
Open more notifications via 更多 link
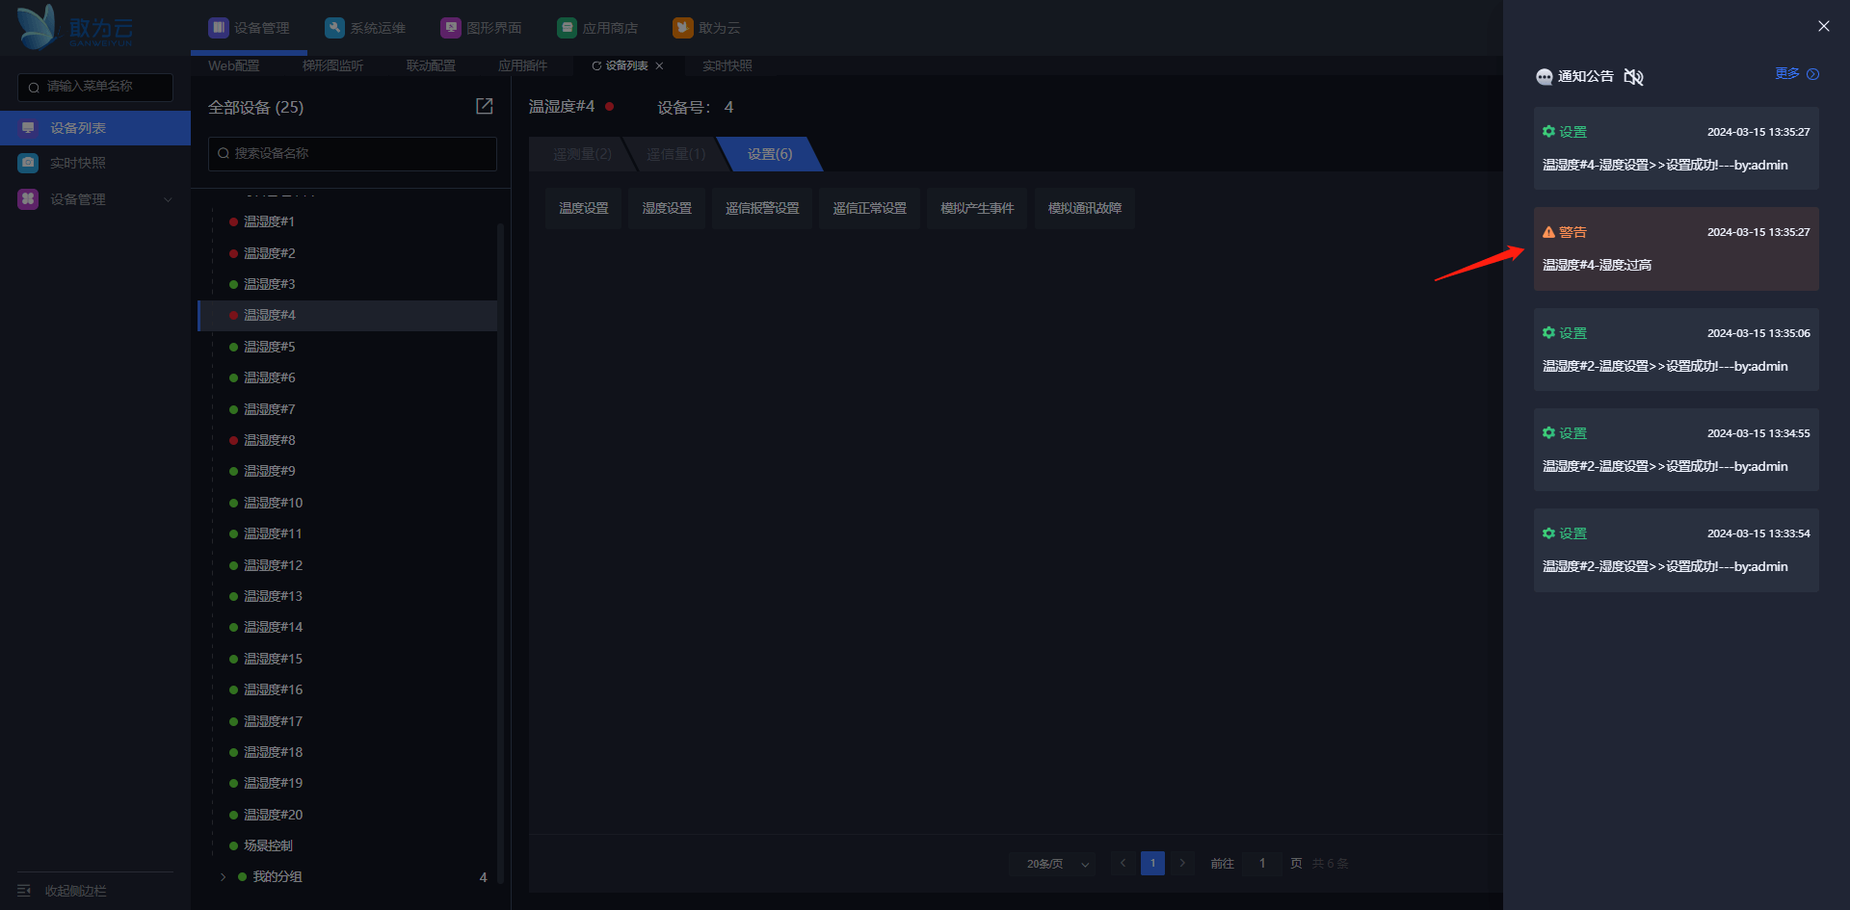[1796, 74]
